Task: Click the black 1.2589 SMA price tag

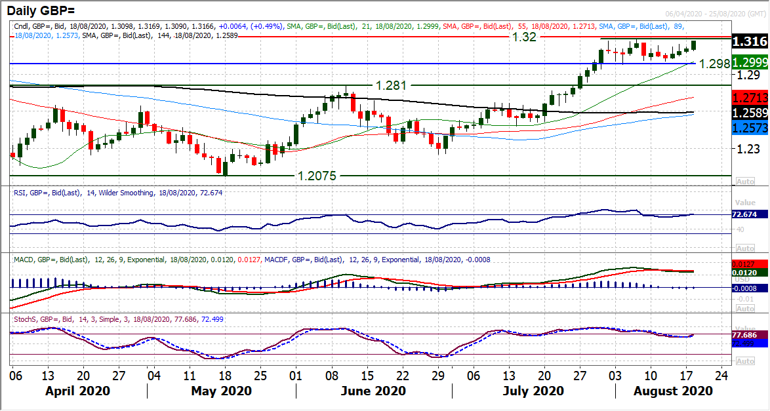Action: click(750, 113)
